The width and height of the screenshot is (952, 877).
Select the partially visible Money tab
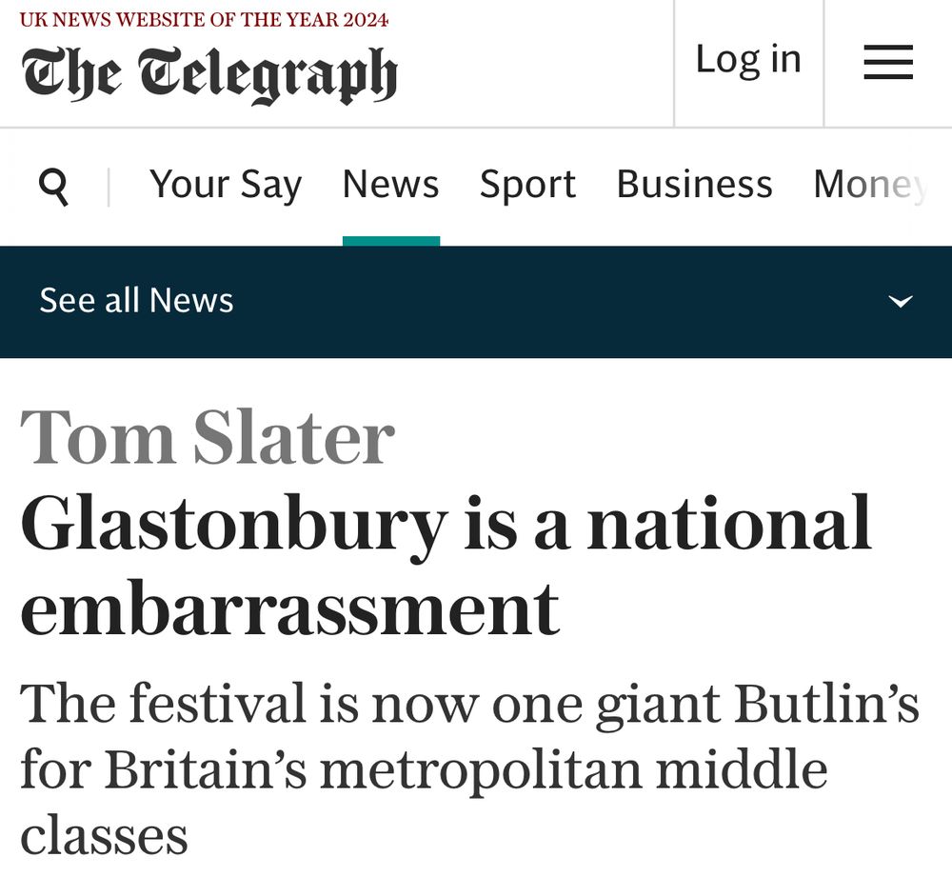tap(871, 185)
